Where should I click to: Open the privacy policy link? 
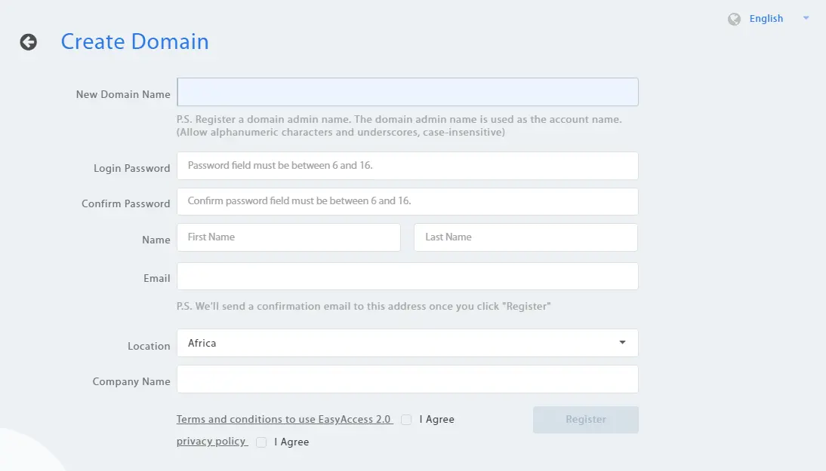[x=212, y=442]
